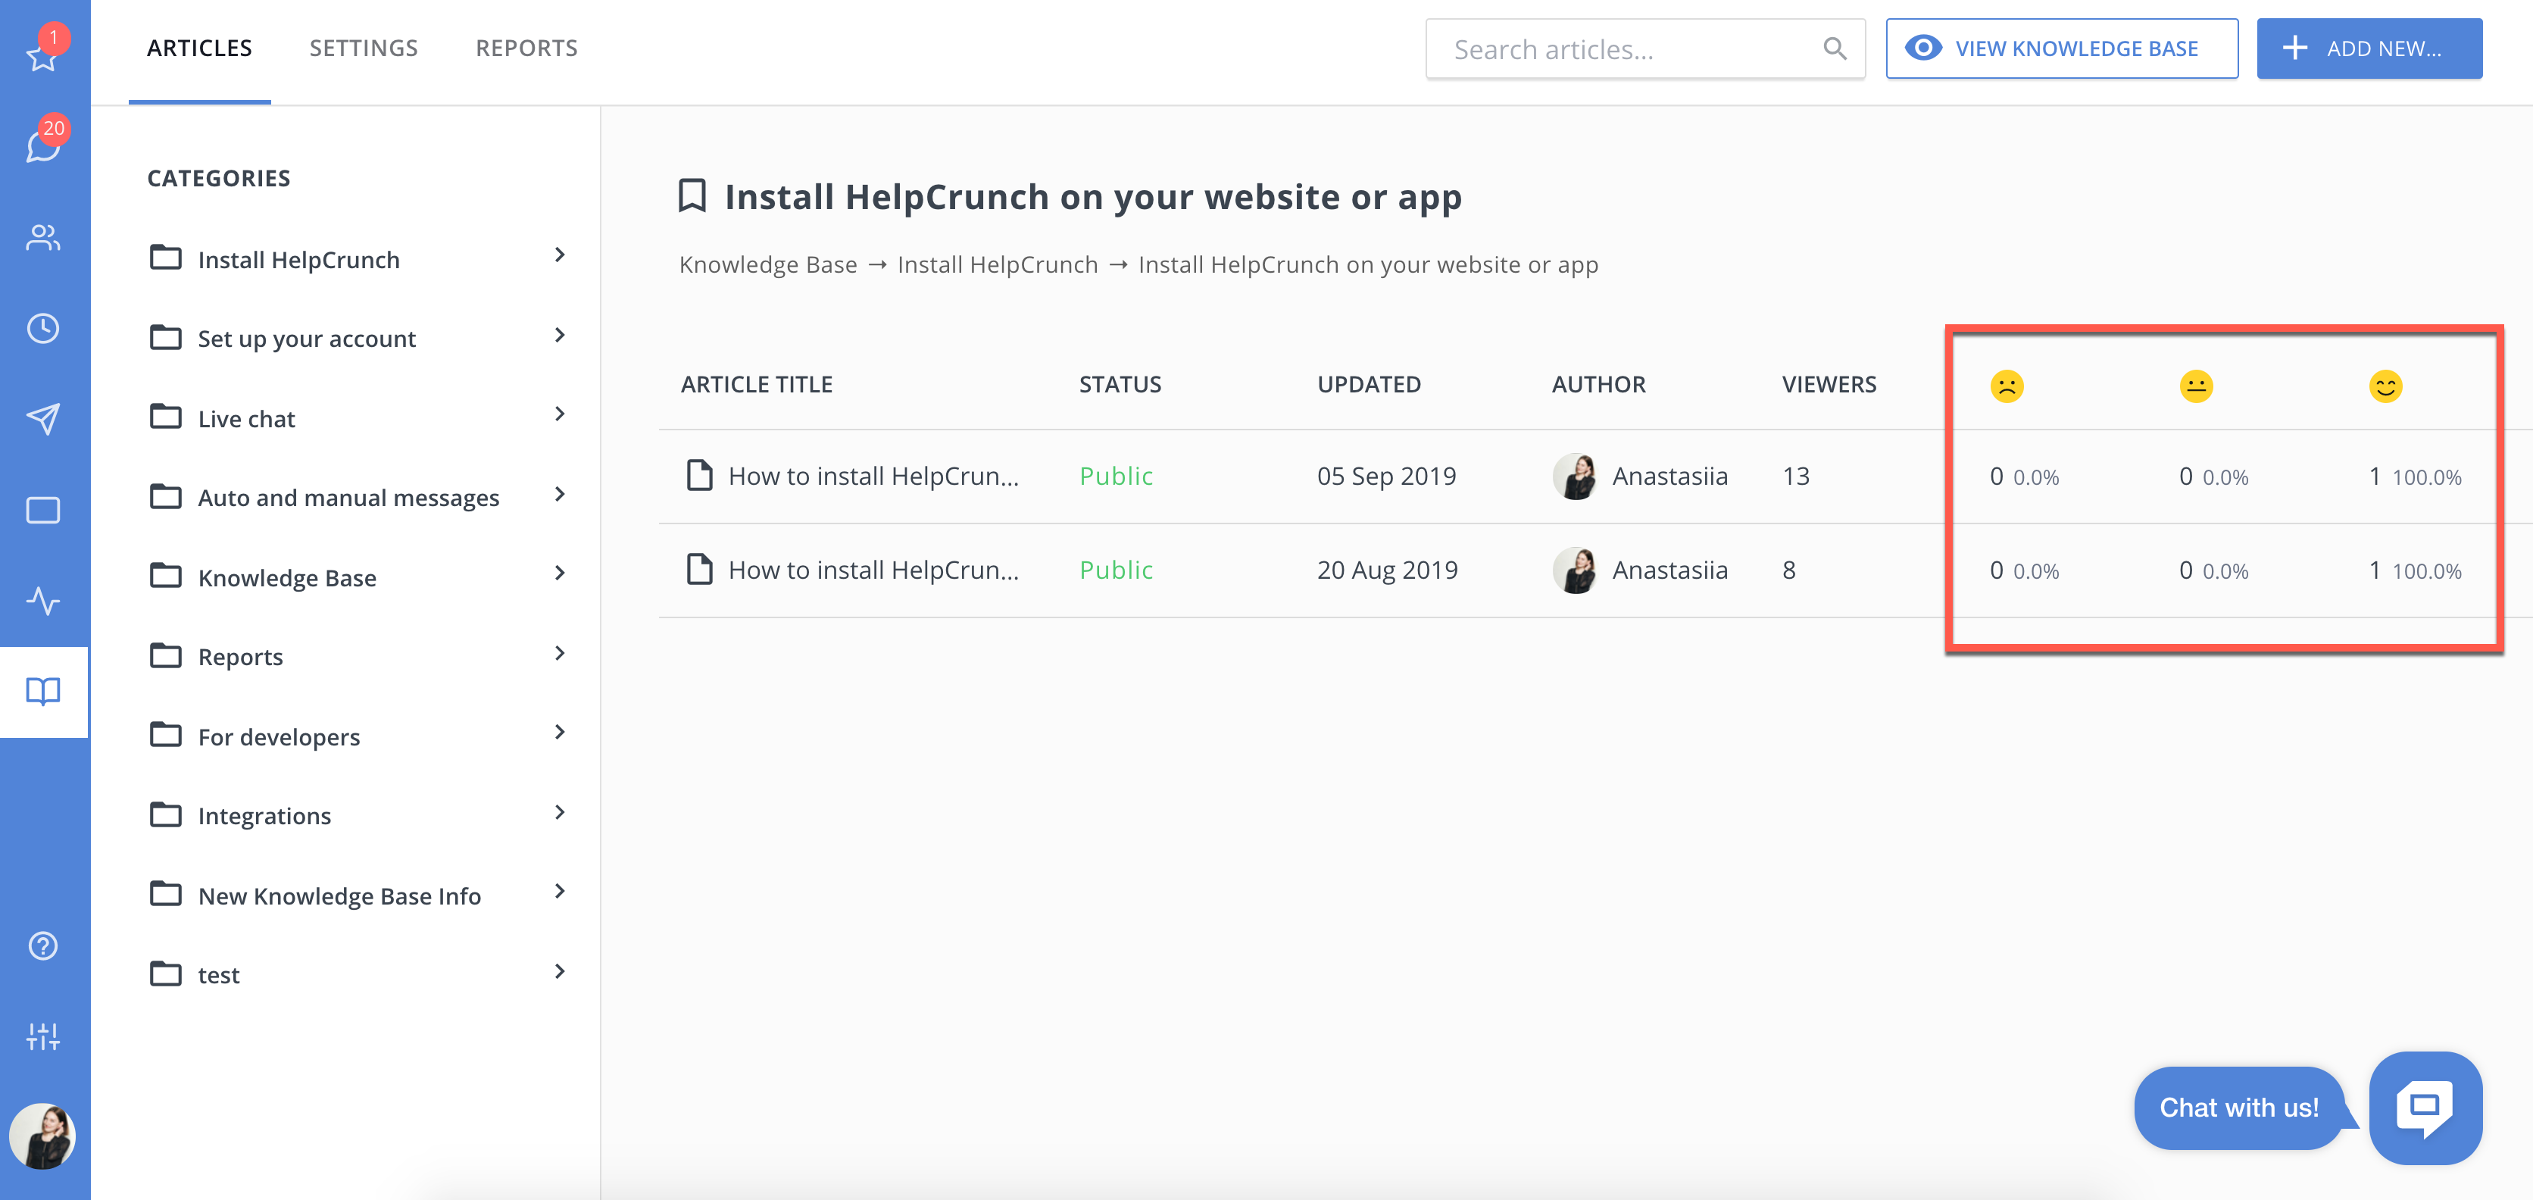The width and height of the screenshot is (2533, 1200).
Task: Expand For developers category chevron
Action: coord(560,733)
